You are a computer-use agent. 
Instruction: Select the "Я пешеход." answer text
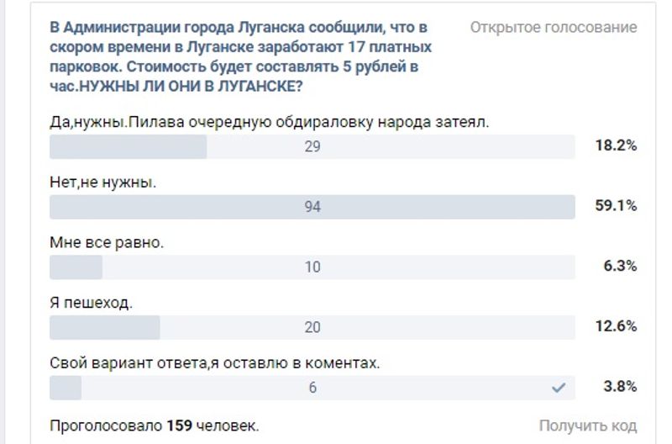[x=92, y=303]
